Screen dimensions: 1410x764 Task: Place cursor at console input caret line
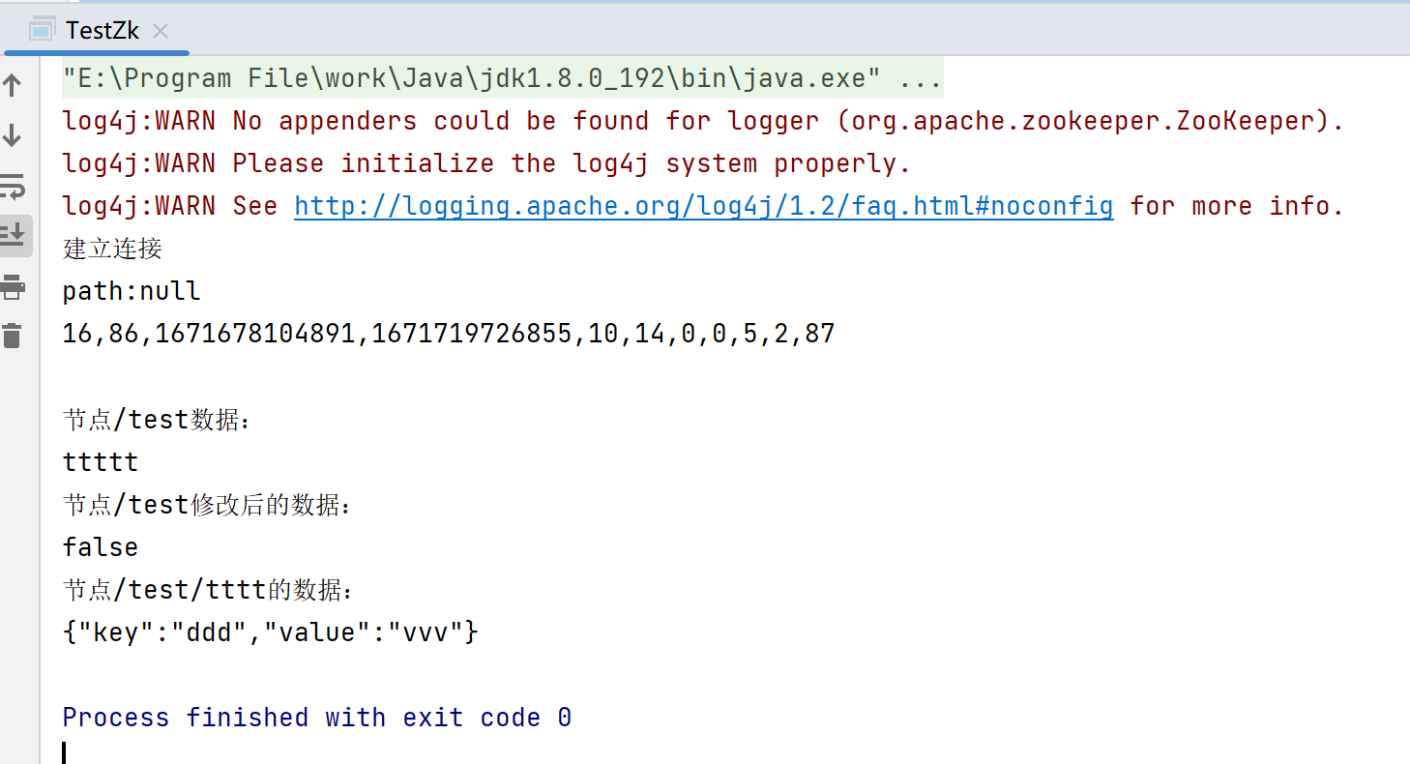[x=64, y=753]
